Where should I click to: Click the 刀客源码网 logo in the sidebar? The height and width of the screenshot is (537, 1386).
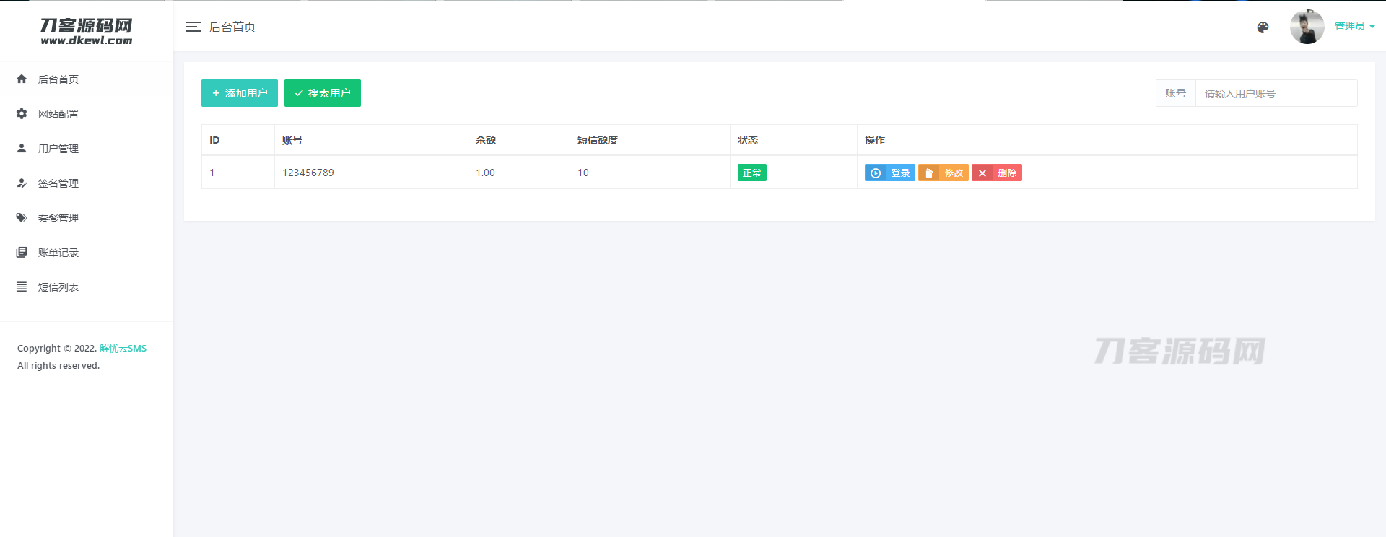pos(87,31)
